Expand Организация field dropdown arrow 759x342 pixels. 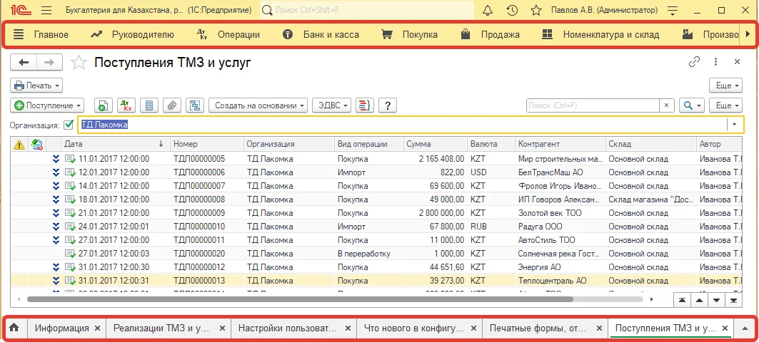pyautogui.click(x=734, y=125)
